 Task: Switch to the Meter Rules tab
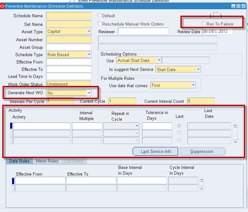pos(47,161)
